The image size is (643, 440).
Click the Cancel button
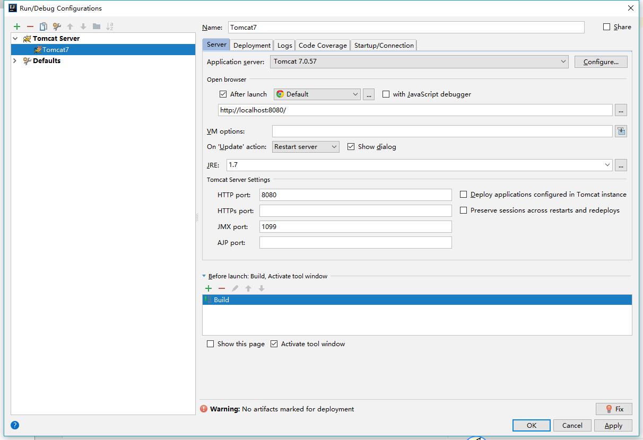[x=572, y=425]
